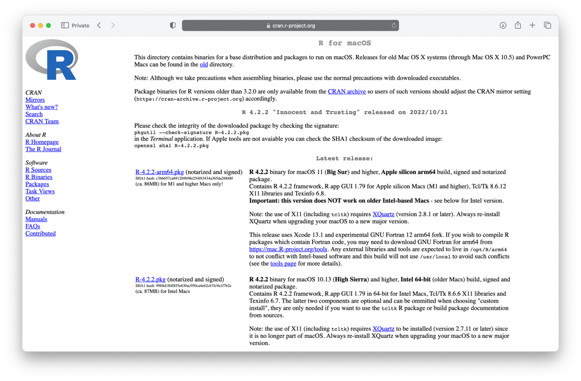
Task: Click '(ca. 86MB) for M1 and higher Macs only!'
Action: click(179, 184)
